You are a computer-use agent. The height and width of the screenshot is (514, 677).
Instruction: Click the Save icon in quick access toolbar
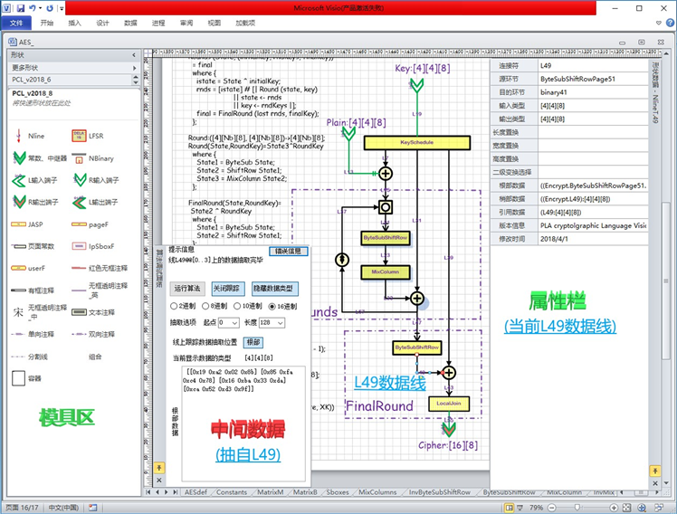click(x=18, y=8)
